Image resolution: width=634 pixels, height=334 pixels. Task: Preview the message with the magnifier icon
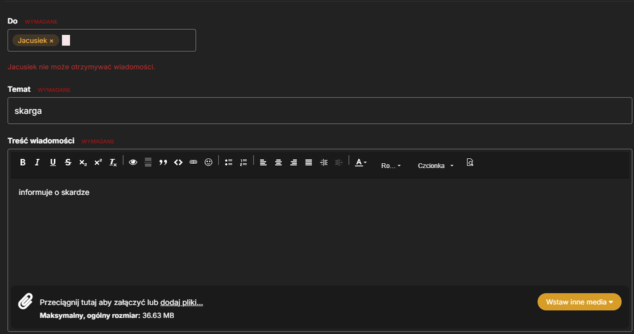(469, 162)
